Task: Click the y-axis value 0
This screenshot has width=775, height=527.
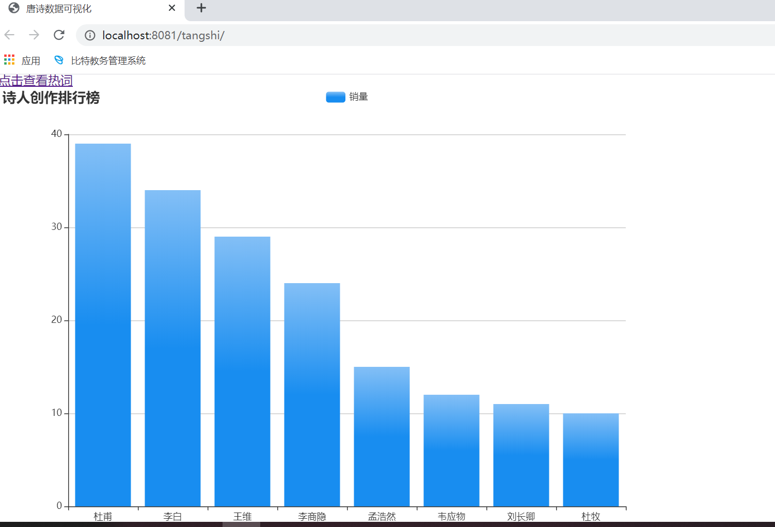Action: coord(59,506)
